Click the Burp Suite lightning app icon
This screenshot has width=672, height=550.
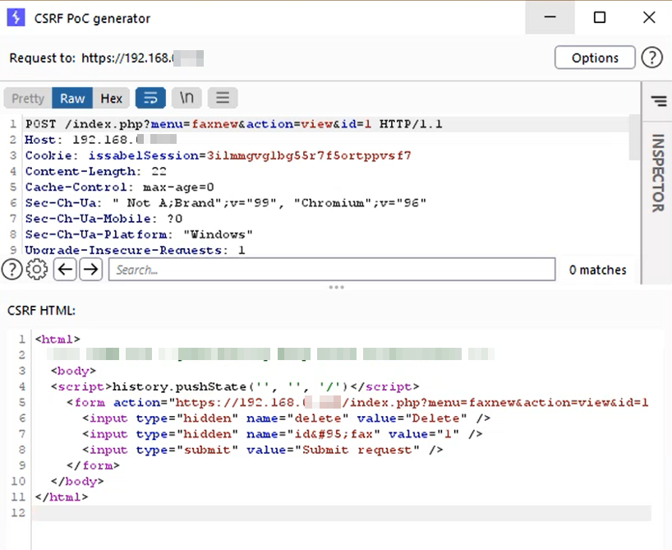(x=16, y=18)
